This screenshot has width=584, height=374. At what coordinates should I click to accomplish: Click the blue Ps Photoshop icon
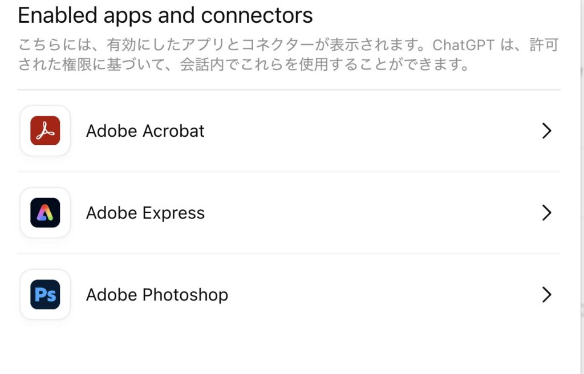tap(45, 295)
